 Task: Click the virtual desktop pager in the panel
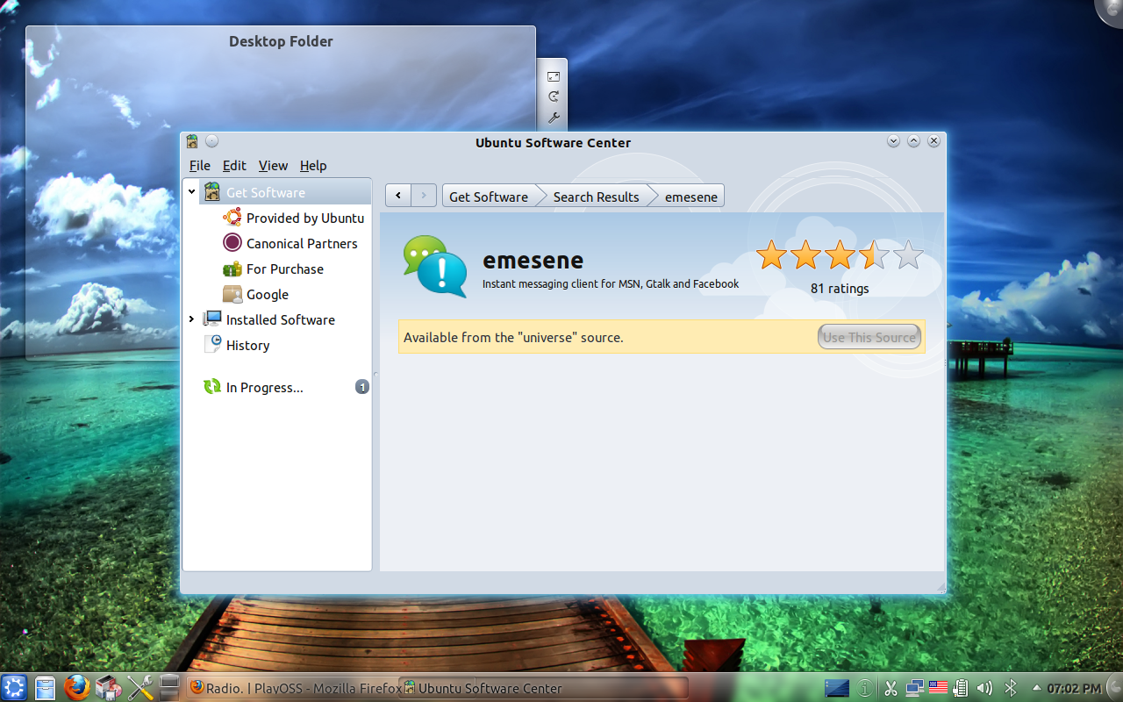pos(170,688)
